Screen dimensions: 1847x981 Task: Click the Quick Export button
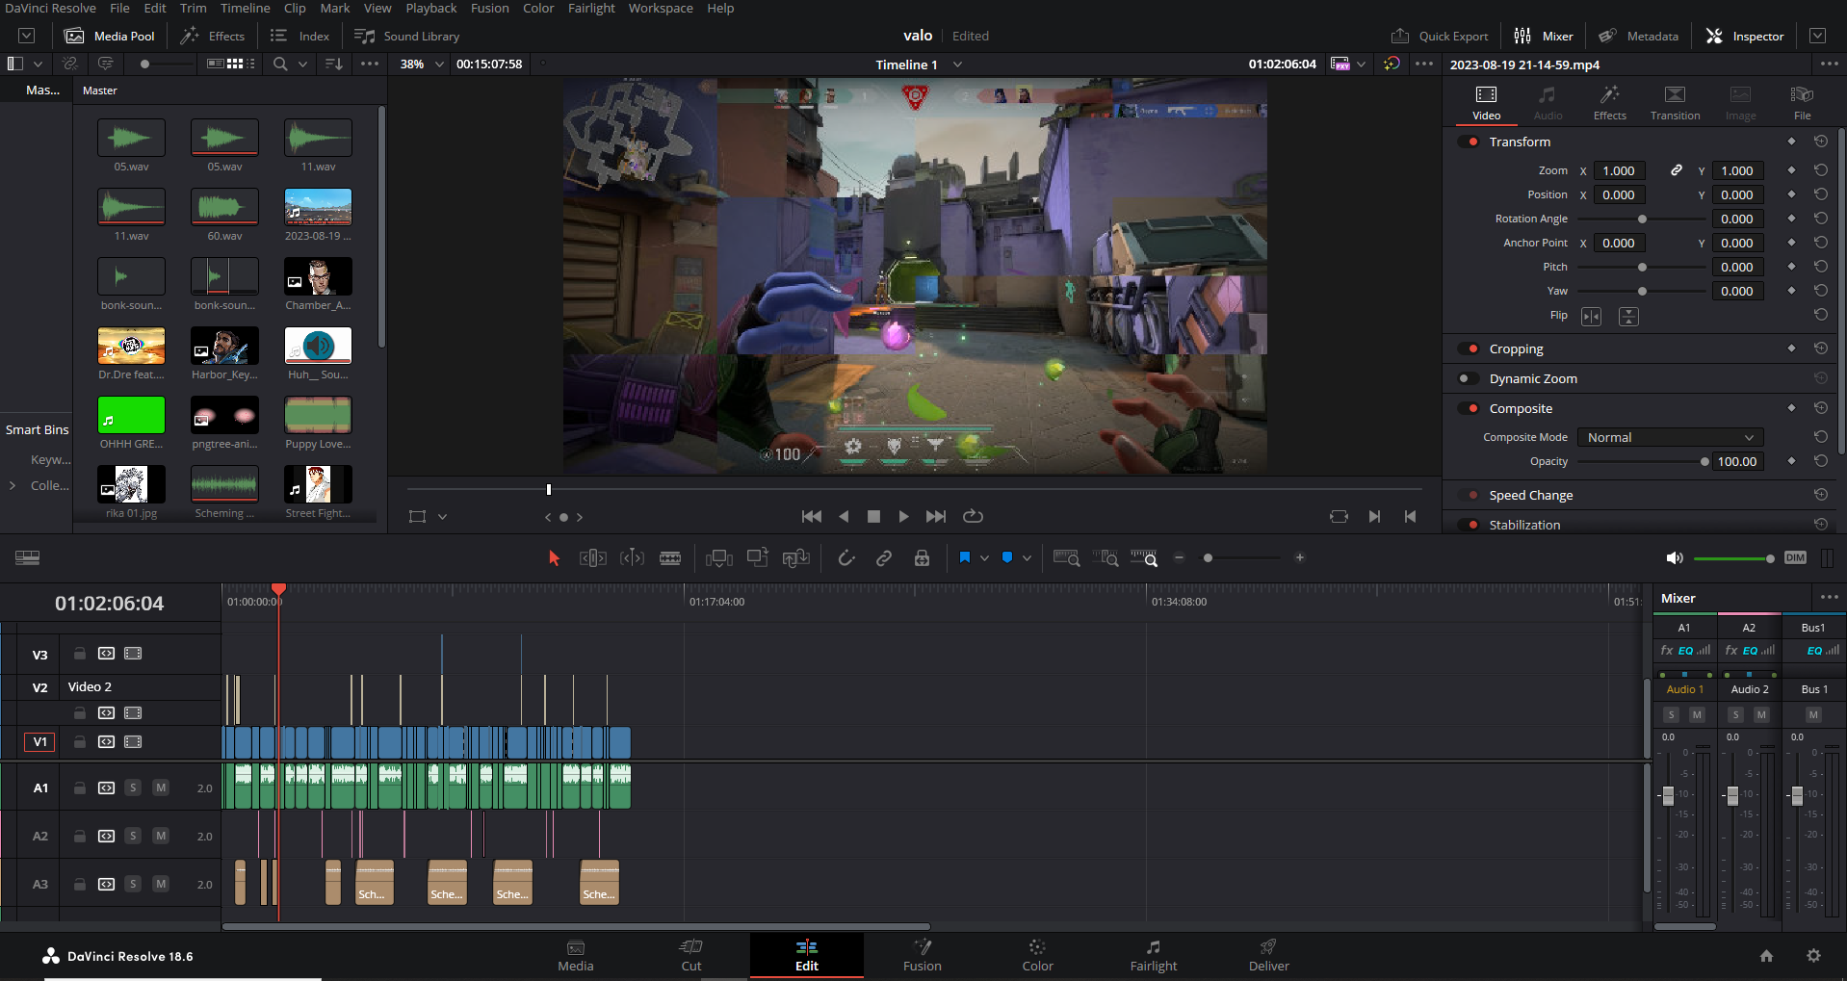pyautogui.click(x=1440, y=36)
